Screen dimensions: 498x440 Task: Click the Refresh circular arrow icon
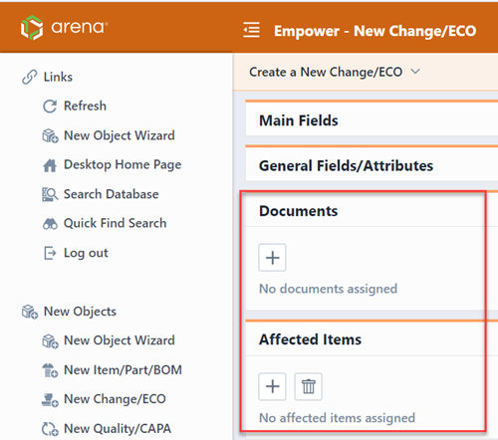(50, 107)
